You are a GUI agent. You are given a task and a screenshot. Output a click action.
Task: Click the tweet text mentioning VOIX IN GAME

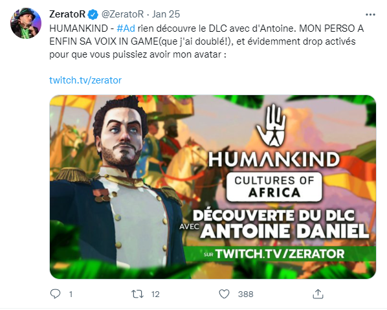point(104,41)
